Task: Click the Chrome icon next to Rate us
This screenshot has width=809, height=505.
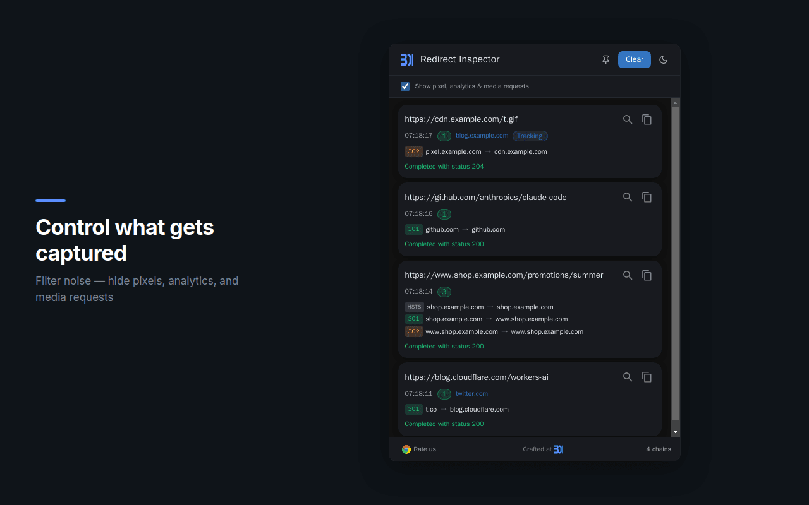Action: click(x=406, y=449)
